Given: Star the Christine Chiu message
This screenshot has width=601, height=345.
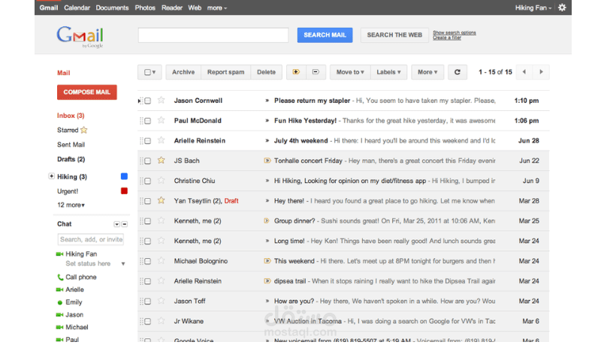Looking at the screenshot, I should click(x=162, y=180).
